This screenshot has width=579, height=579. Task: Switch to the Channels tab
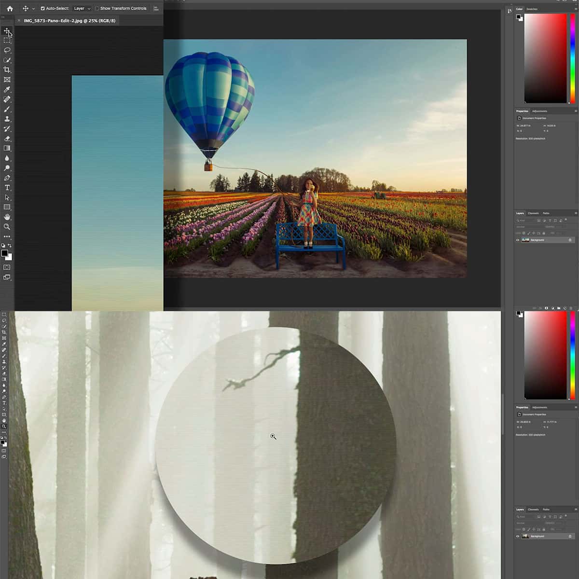(533, 213)
